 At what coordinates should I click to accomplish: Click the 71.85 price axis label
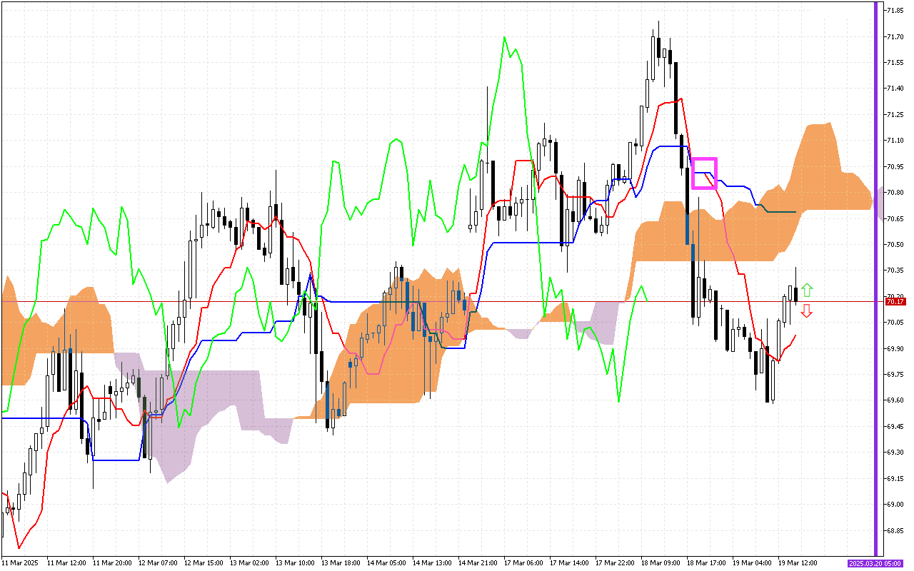[895, 11]
